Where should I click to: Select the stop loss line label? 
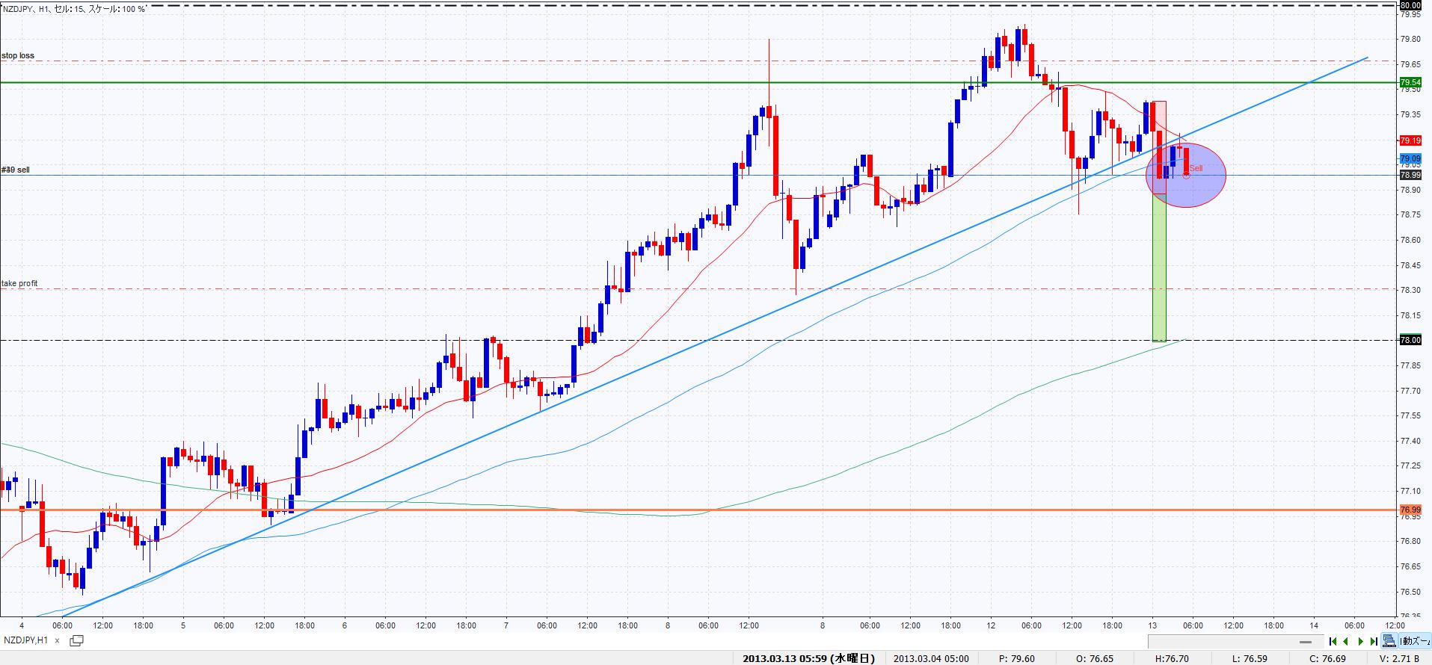click(x=18, y=56)
